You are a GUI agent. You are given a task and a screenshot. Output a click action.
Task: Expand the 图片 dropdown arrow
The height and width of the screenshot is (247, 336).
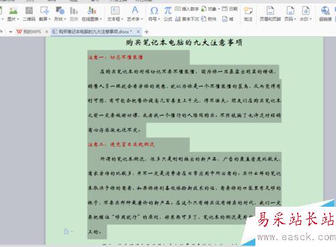tap(18, 19)
